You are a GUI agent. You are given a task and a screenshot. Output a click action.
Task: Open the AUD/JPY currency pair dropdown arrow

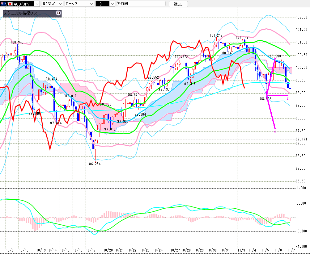tap(37, 4)
